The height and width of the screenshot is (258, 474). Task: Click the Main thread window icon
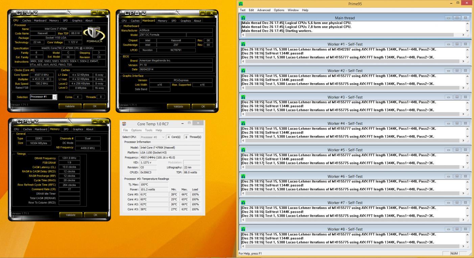(x=243, y=18)
